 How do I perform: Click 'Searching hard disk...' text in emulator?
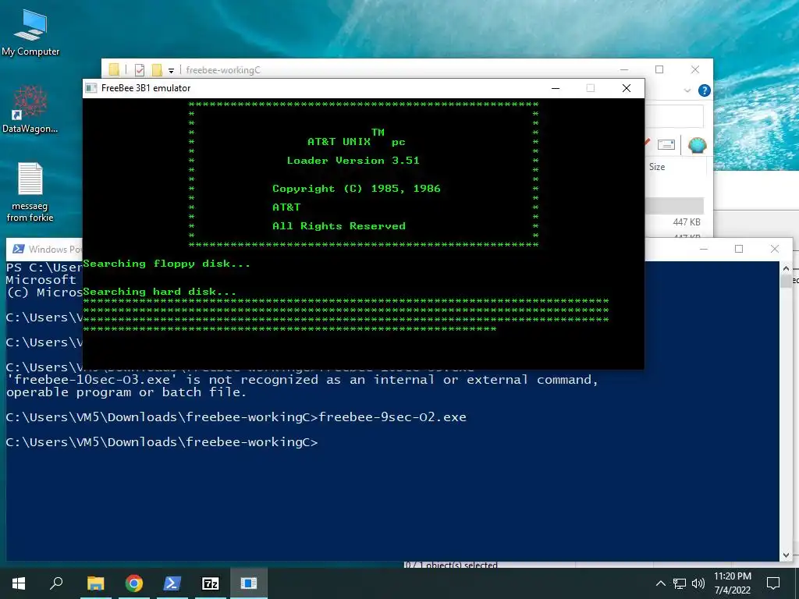click(159, 292)
